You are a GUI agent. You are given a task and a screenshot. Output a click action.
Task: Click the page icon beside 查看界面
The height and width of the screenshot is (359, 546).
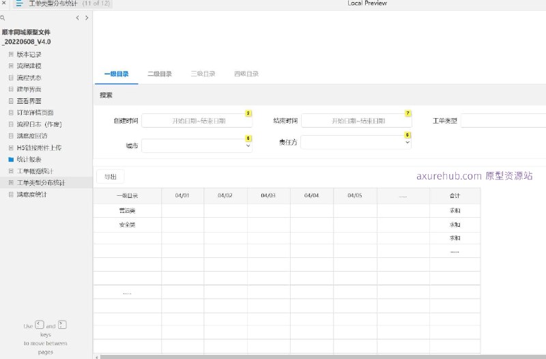tap(11, 101)
